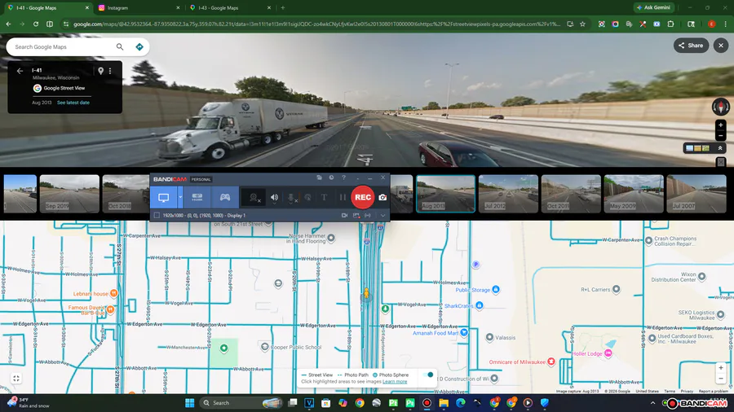Click Amanah Food Mart map marker
The height and width of the screenshot is (412, 734).
tap(464, 332)
